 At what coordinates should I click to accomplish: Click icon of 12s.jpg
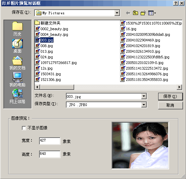[x=37, y=68]
